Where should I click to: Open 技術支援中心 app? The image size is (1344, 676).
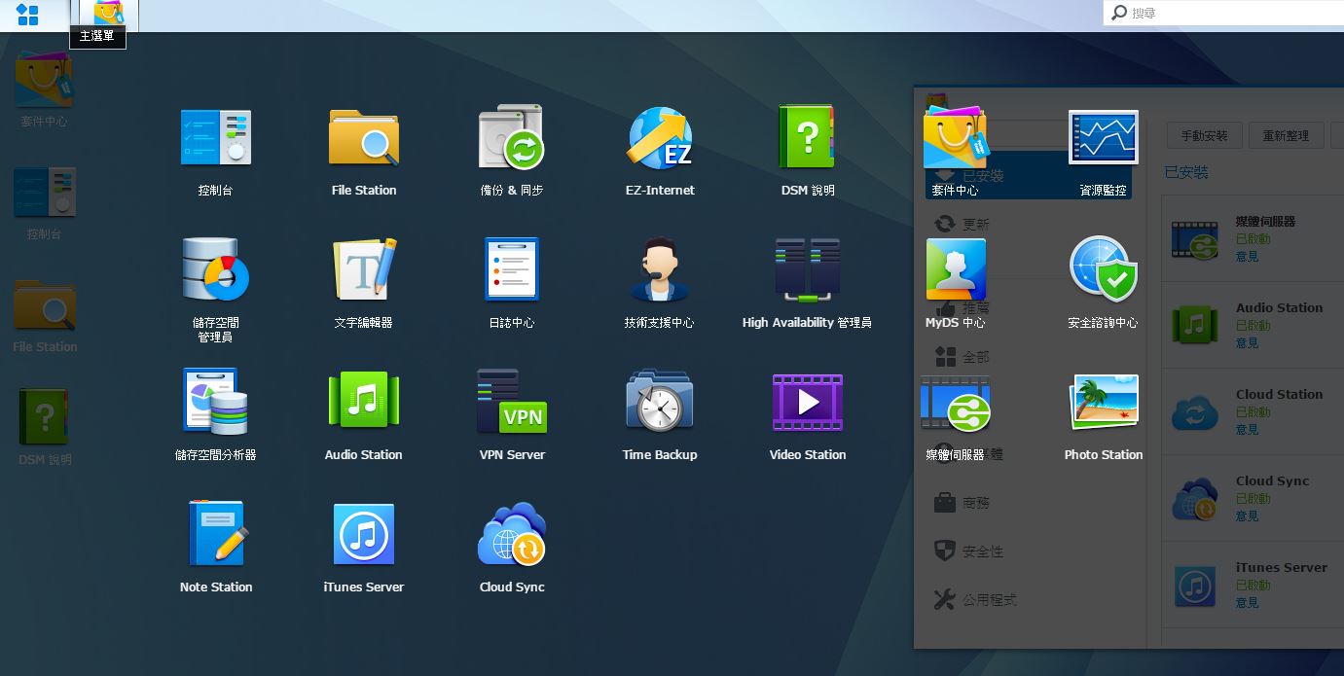pos(660,283)
